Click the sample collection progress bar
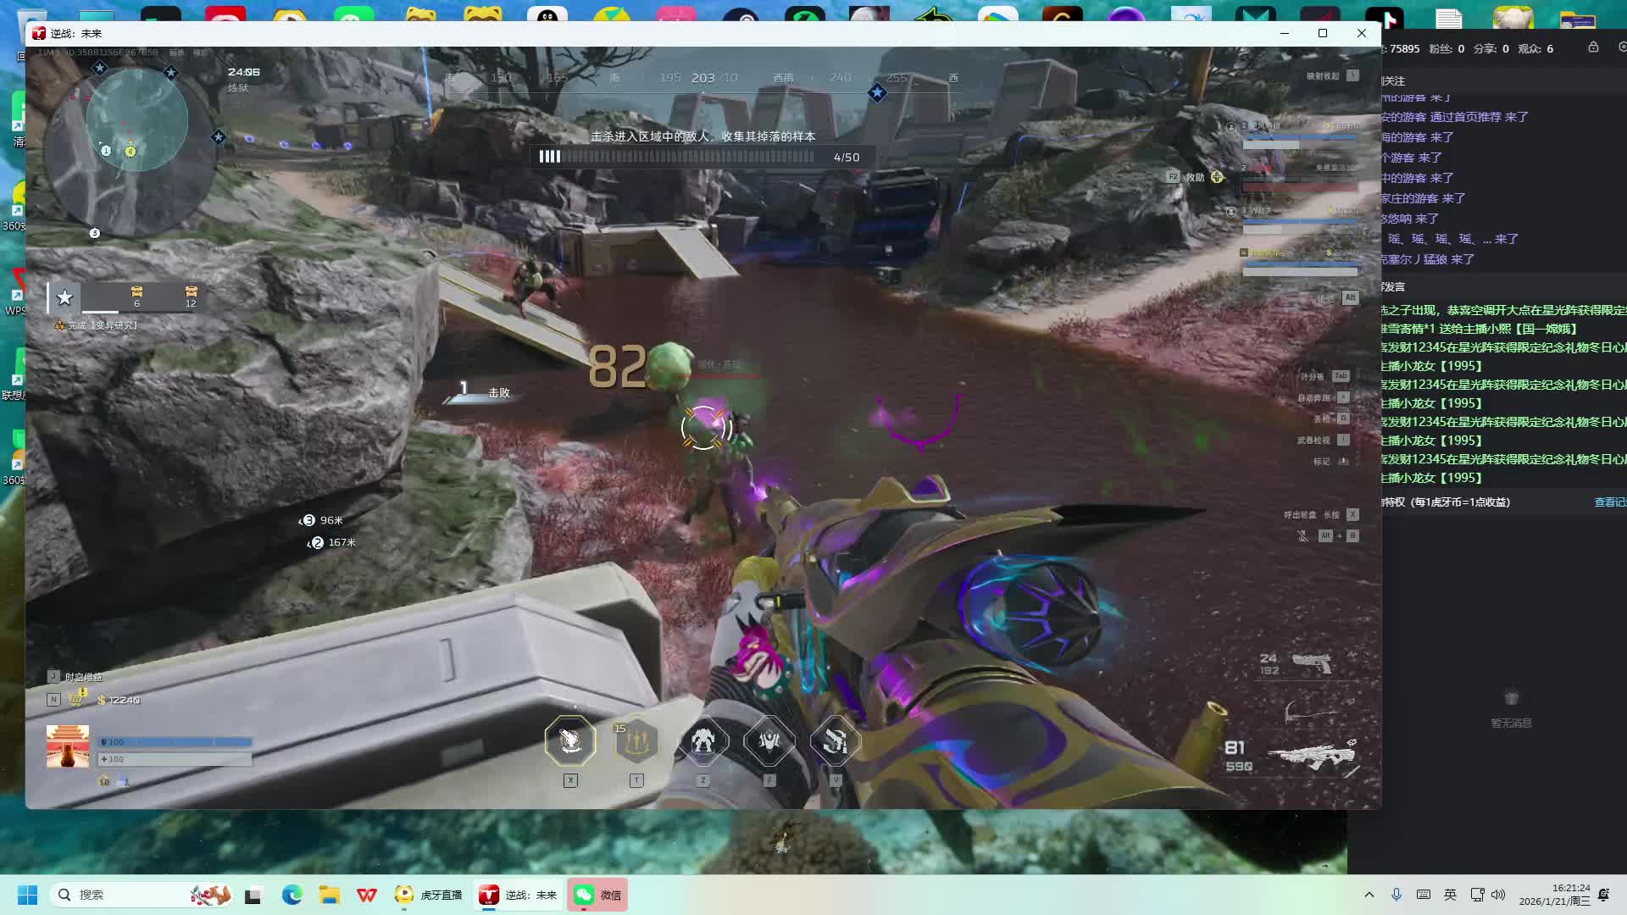Screen dimensions: 1627x915 [678, 157]
